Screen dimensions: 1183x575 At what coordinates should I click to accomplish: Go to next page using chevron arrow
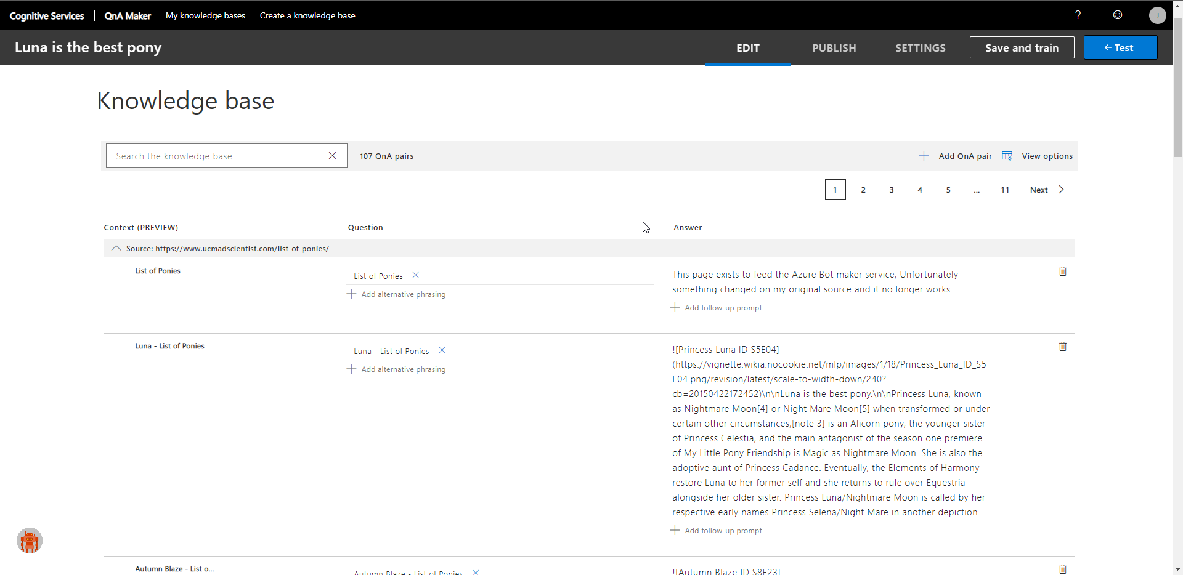tap(1061, 190)
